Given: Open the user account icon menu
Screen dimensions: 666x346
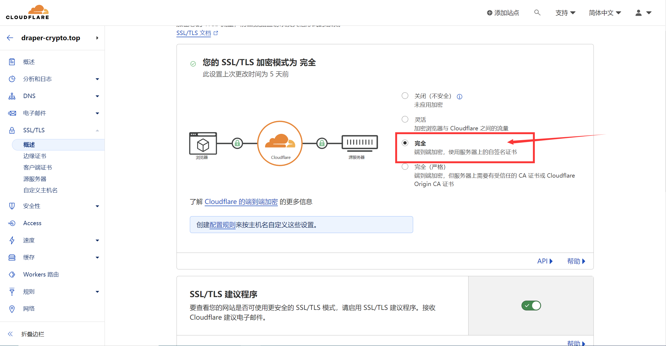Looking at the screenshot, I should (639, 13).
